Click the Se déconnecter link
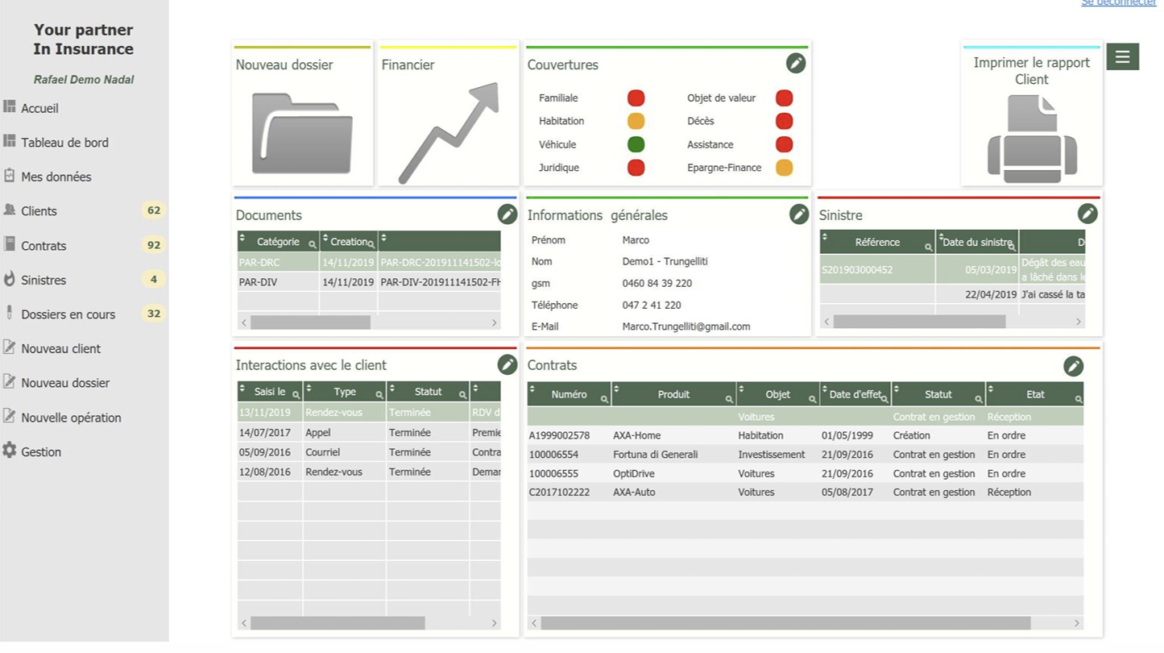 (x=1118, y=3)
